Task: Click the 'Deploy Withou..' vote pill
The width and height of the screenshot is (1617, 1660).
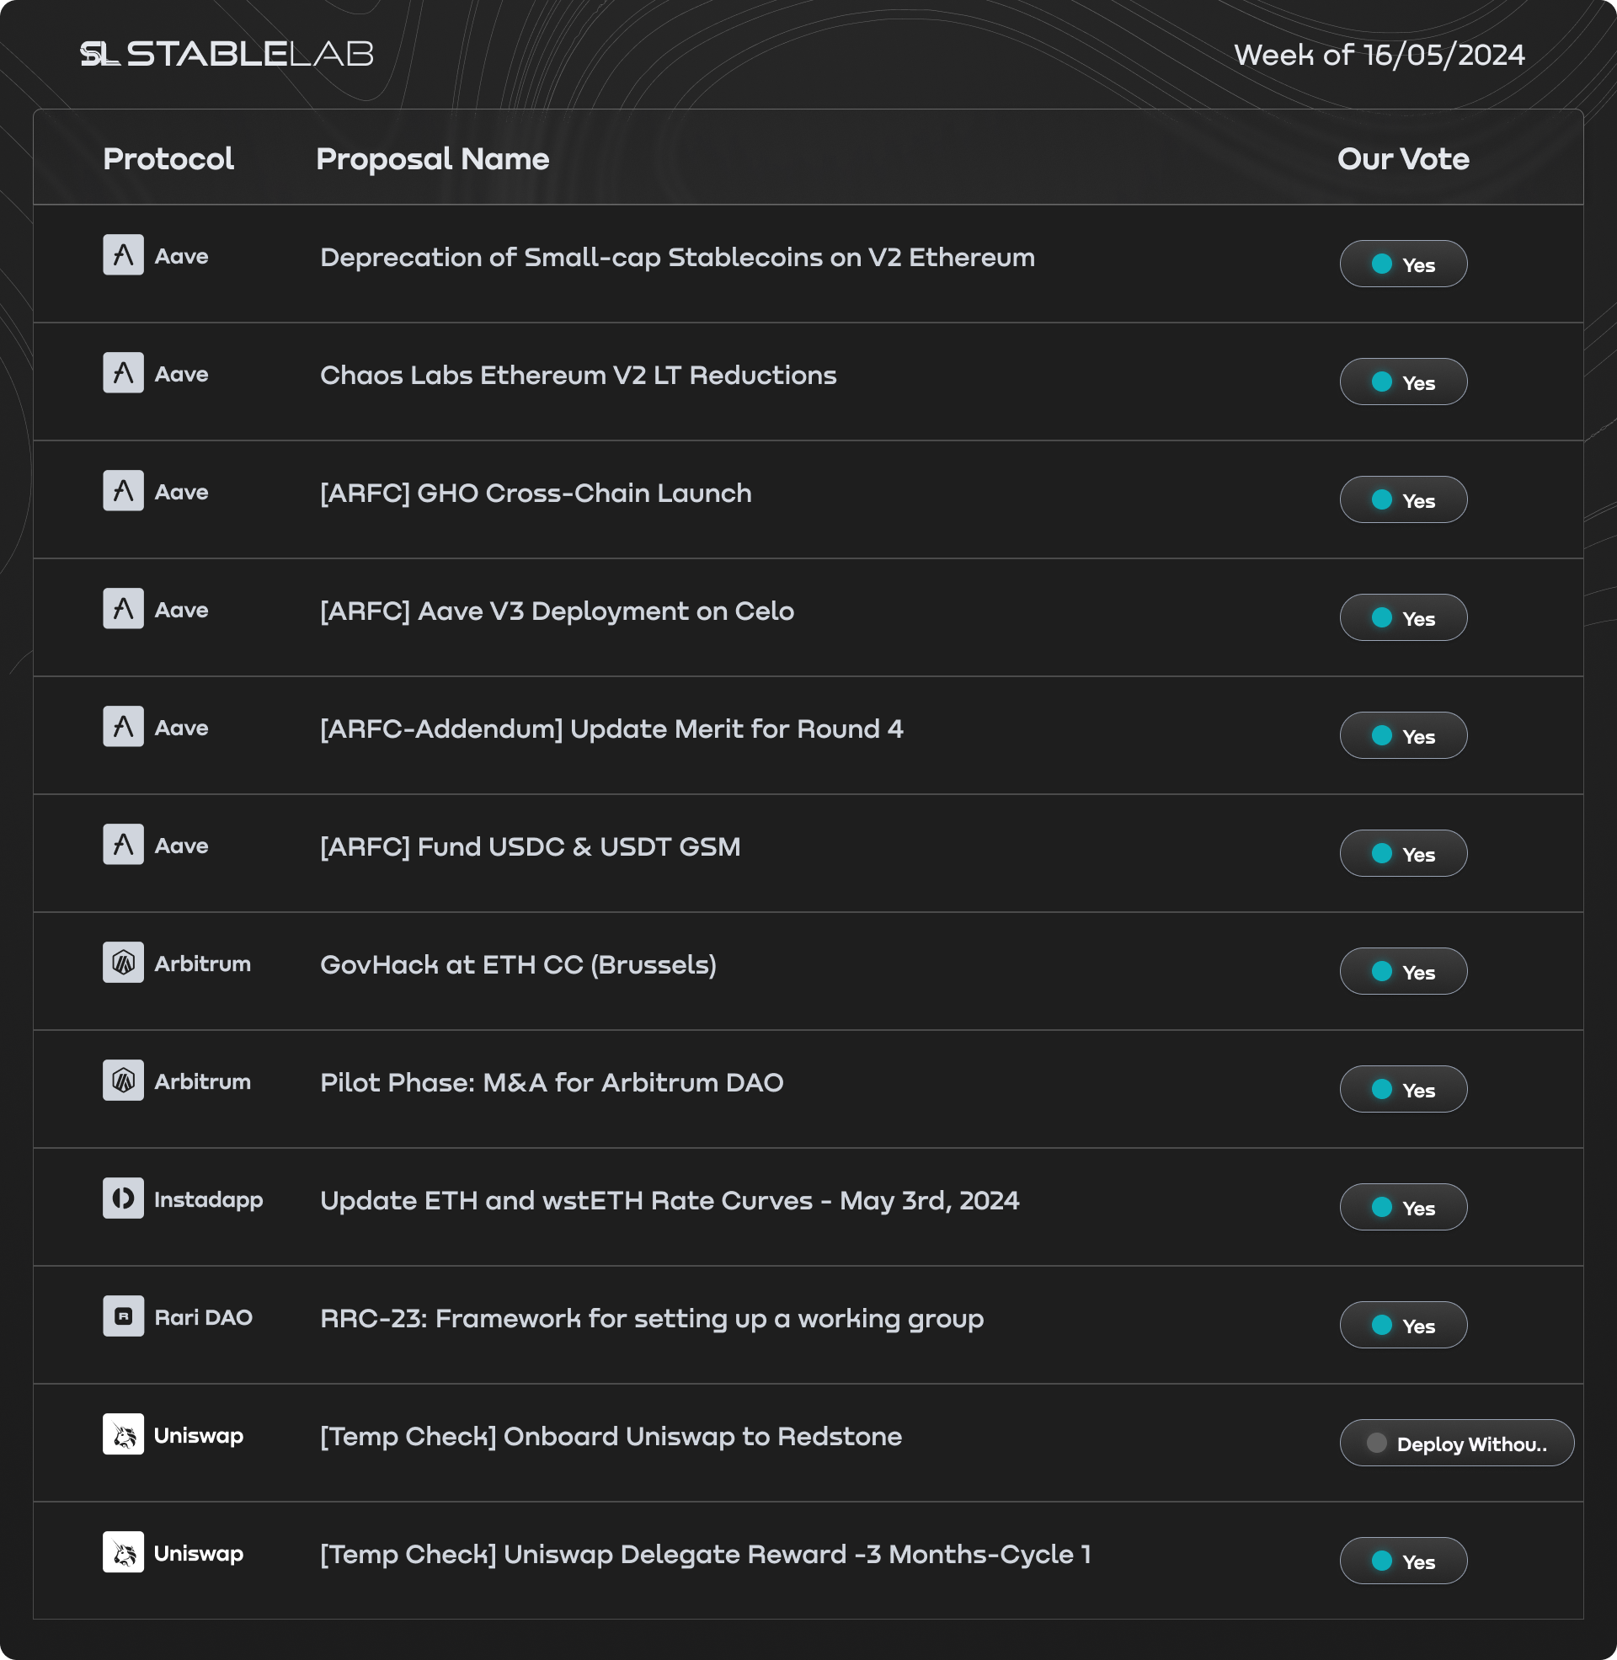Action: (x=1456, y=1444)
